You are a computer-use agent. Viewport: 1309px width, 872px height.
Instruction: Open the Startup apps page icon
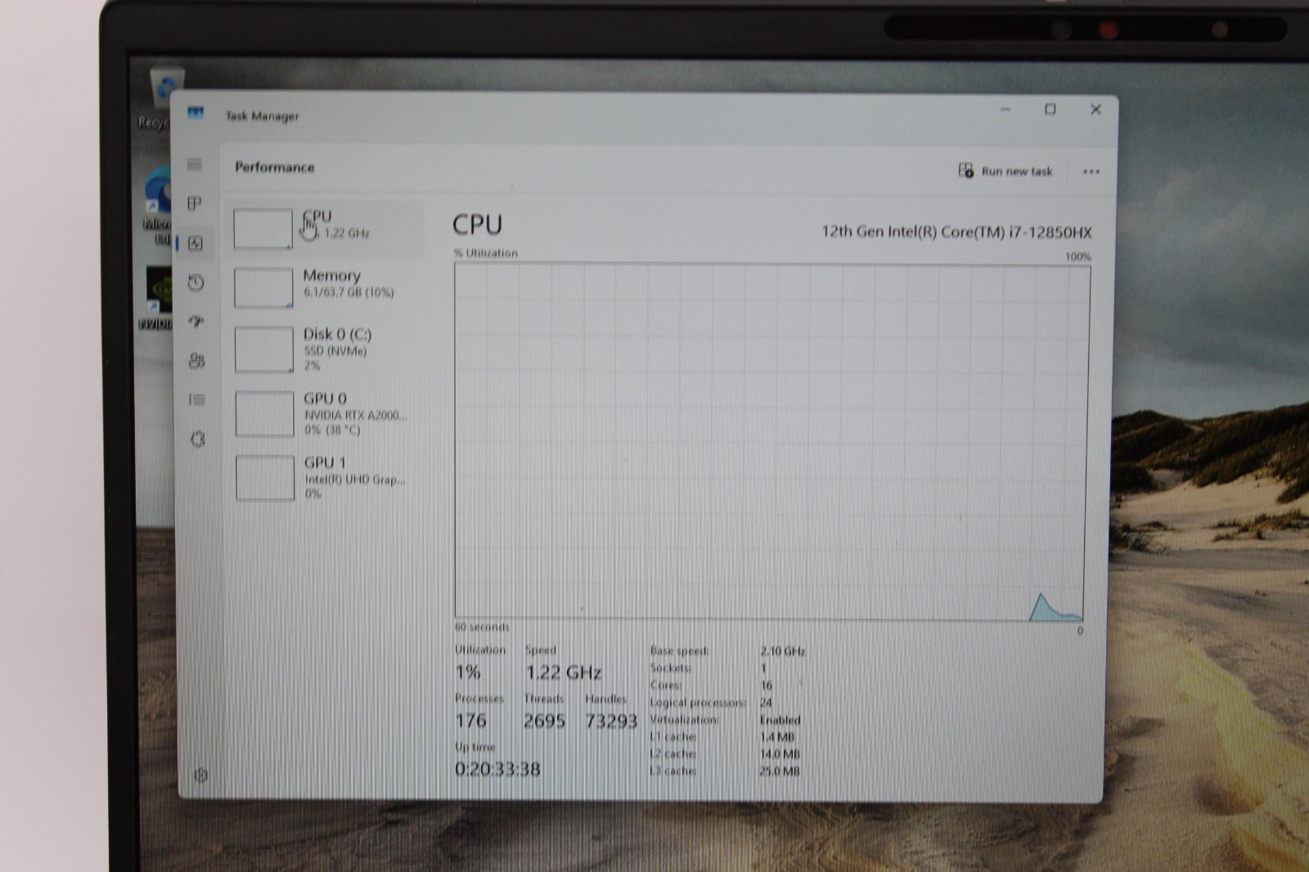tap(196, 321)
